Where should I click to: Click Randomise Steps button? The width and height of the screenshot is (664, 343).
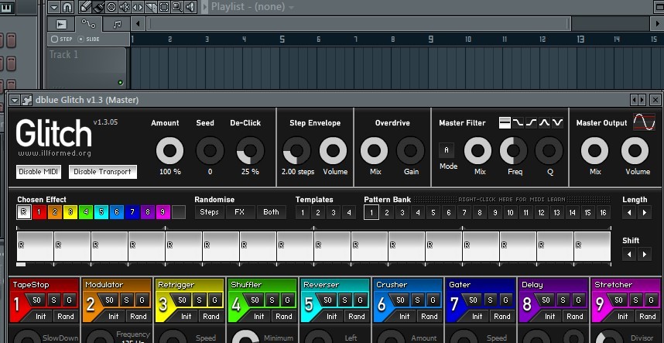point(209,212)
